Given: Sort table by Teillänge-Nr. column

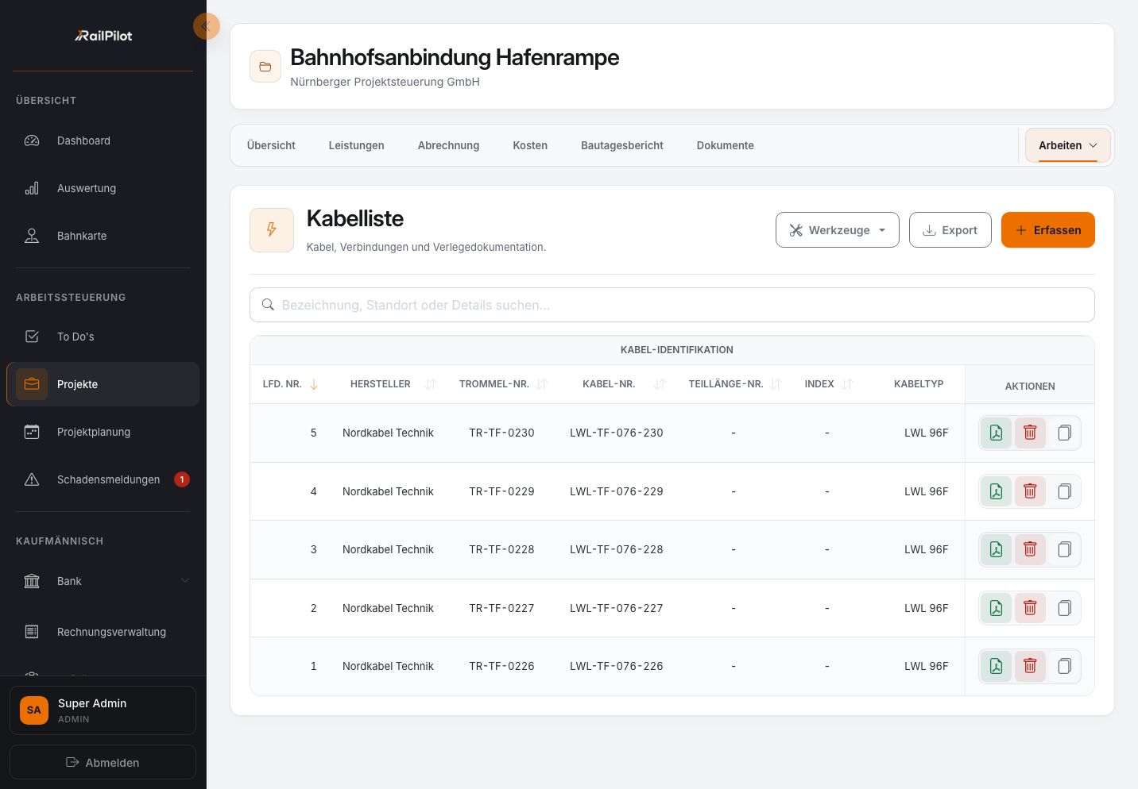Looking at the screenshot, I should point(776,384).
